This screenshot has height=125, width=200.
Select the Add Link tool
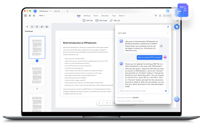115,21
